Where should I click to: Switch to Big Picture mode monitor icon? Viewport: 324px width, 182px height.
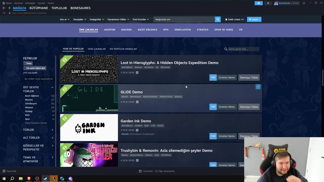click(x=304, y=3)
